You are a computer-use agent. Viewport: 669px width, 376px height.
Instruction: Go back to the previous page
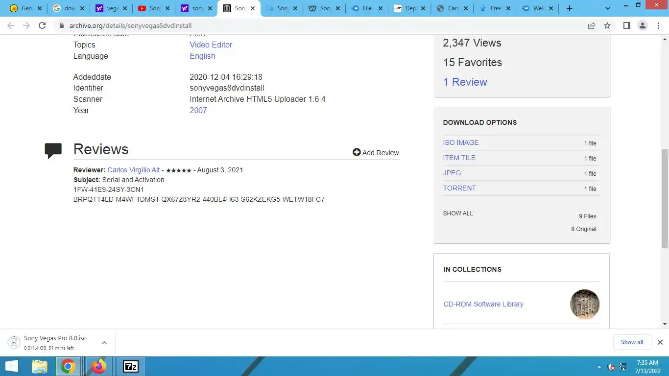pos(11,25)
